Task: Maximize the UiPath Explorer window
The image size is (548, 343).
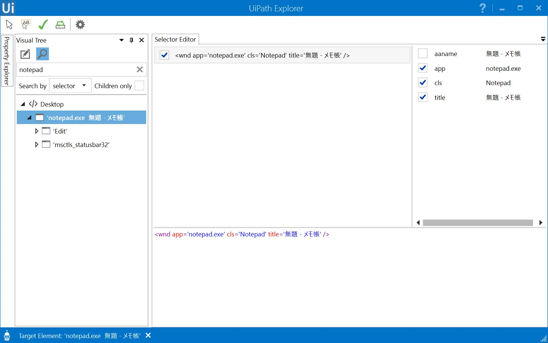Action: (x=520, y=8)
